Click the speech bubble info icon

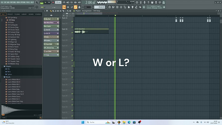click(160, 2)
